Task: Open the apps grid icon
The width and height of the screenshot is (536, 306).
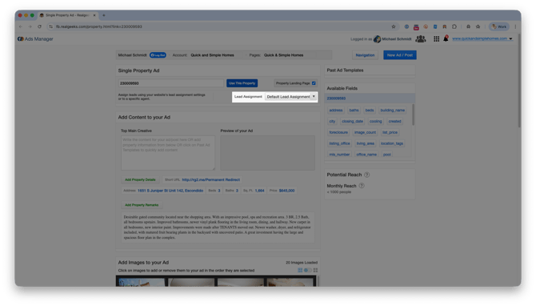Action: coord(436,39)
